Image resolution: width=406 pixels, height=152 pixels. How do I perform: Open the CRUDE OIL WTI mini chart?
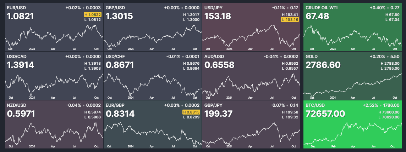coord(353,37)
